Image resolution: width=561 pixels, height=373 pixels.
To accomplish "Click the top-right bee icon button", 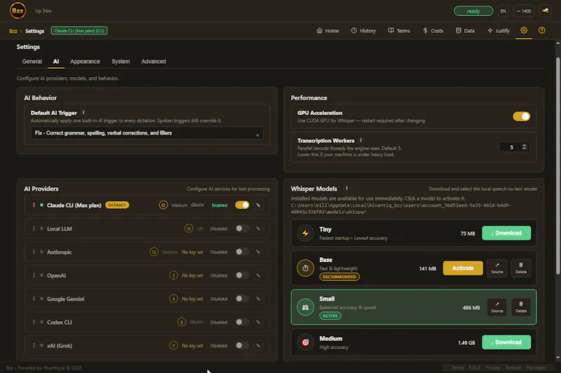I will click(x=546, y=11).
